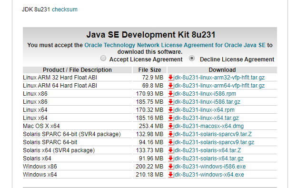This screenshot has height=188, width=297.
Task: Select Decline License Agreement radio button
Action: [192, 58]
